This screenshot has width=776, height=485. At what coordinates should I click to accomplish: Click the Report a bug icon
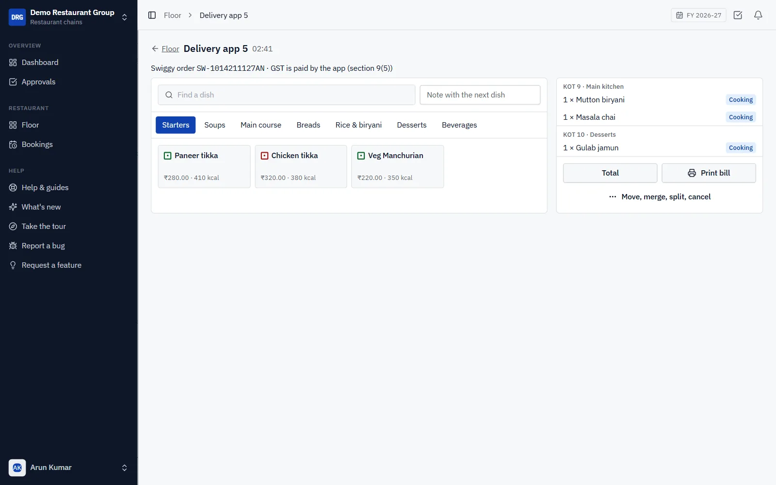[13, 246]
